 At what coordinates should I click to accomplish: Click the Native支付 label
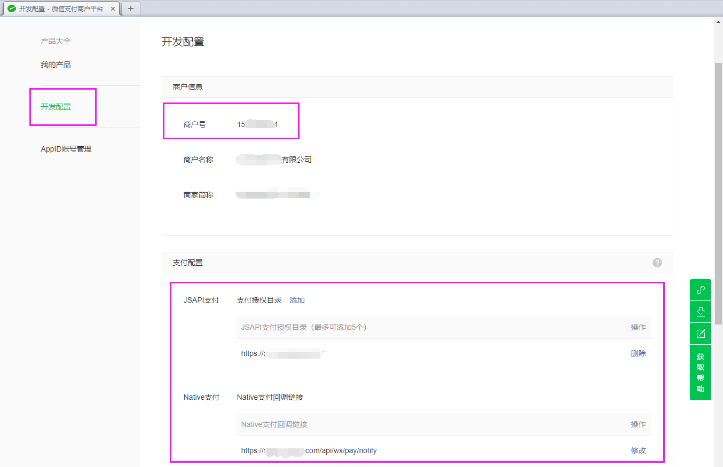(x=201, y=397)
